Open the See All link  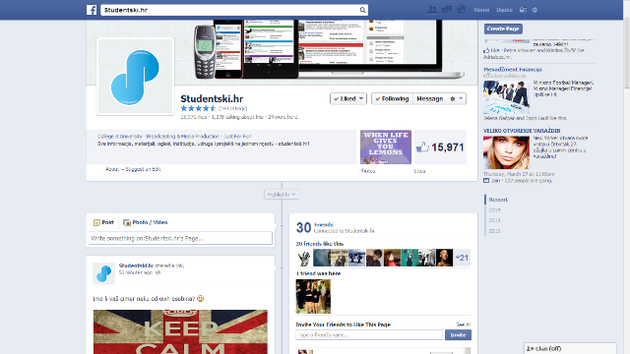pyautogui.click(x=464, y=324)
